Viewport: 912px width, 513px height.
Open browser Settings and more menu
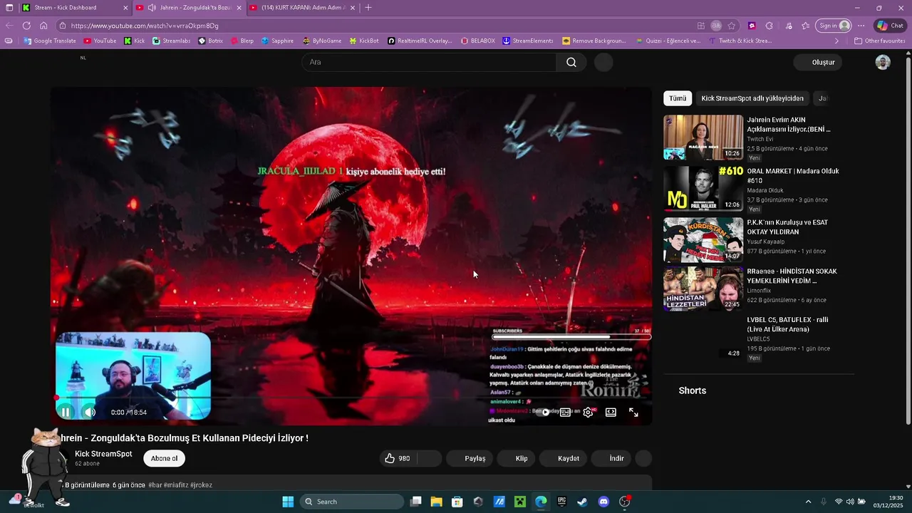click(x=861, y=26)
